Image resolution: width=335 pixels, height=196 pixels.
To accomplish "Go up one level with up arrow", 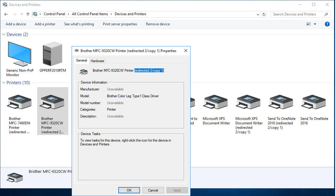I will click(x=28, y=14).
